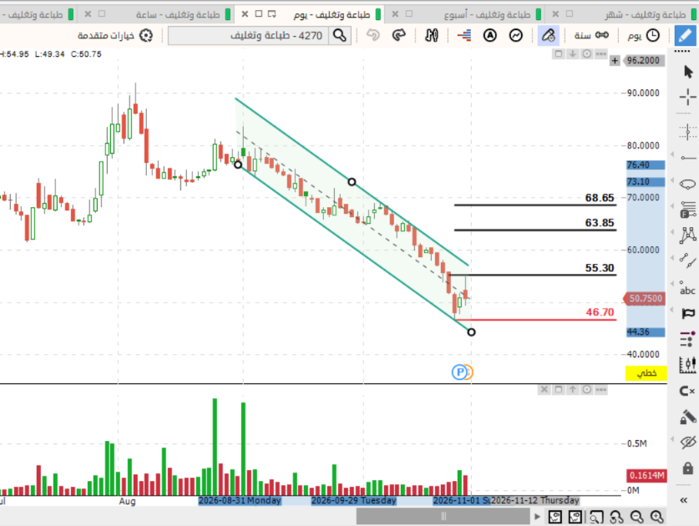Select the flag marker tool
Screen dimensions: 699x526
[688, 313]
